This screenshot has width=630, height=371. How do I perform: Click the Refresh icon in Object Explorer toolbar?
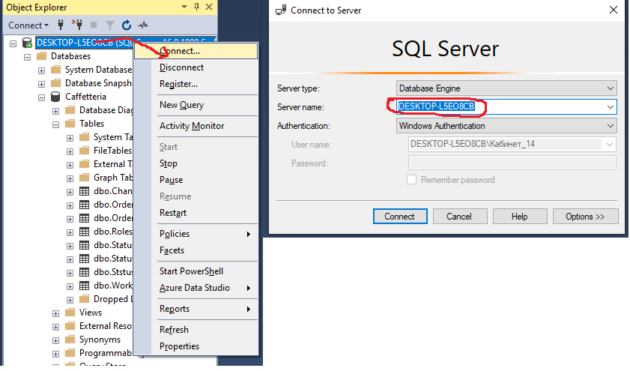click(x=127, y=25)
